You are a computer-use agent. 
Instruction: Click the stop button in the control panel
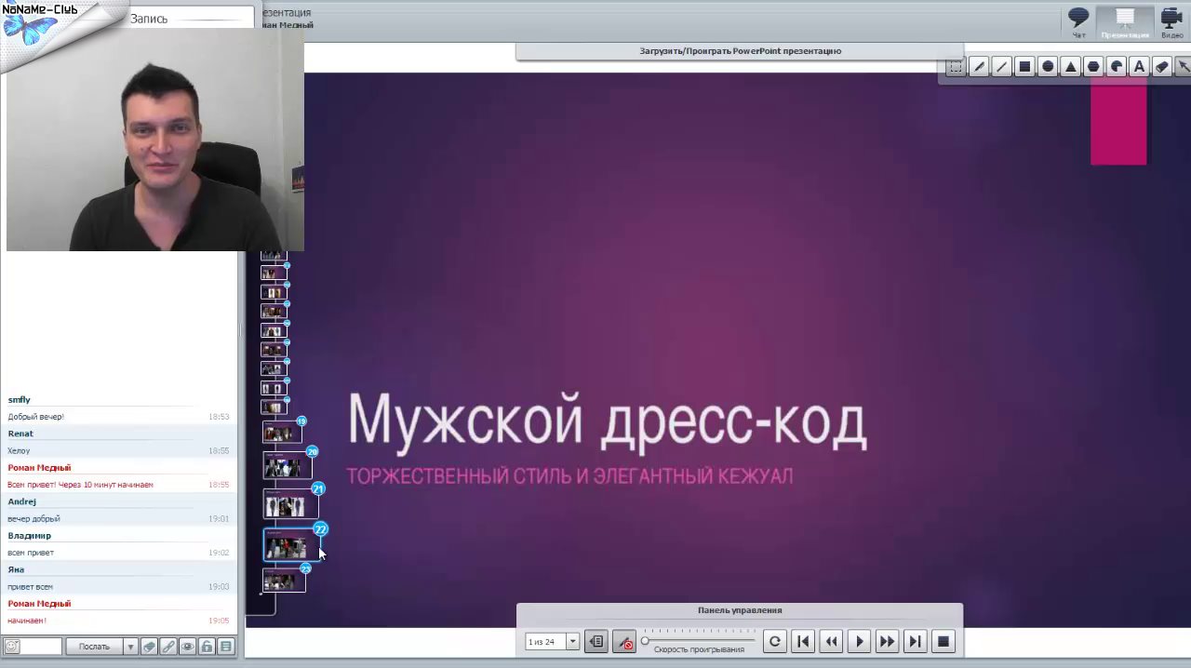(x=943, y=641)
